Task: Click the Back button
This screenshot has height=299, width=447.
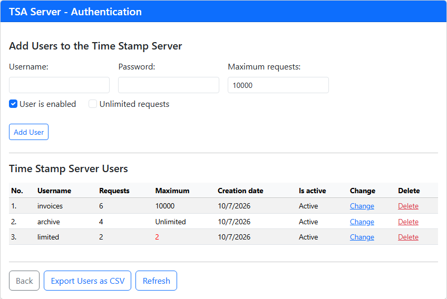Action: (24, 281)
